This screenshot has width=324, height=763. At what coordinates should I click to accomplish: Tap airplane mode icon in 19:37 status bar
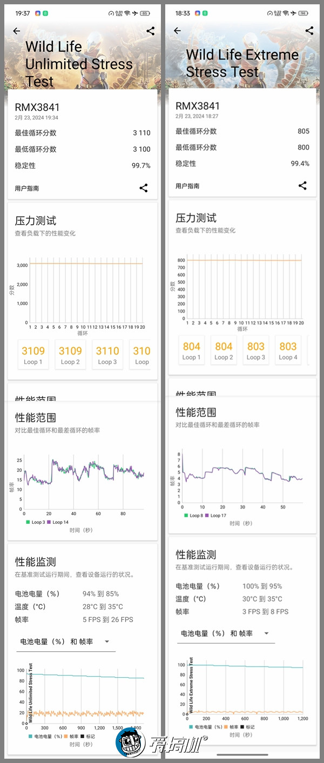point(134,13)
